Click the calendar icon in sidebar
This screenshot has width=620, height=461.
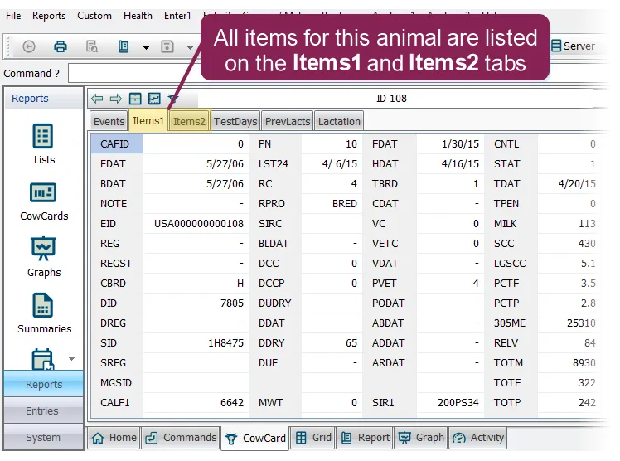(43, 359)
